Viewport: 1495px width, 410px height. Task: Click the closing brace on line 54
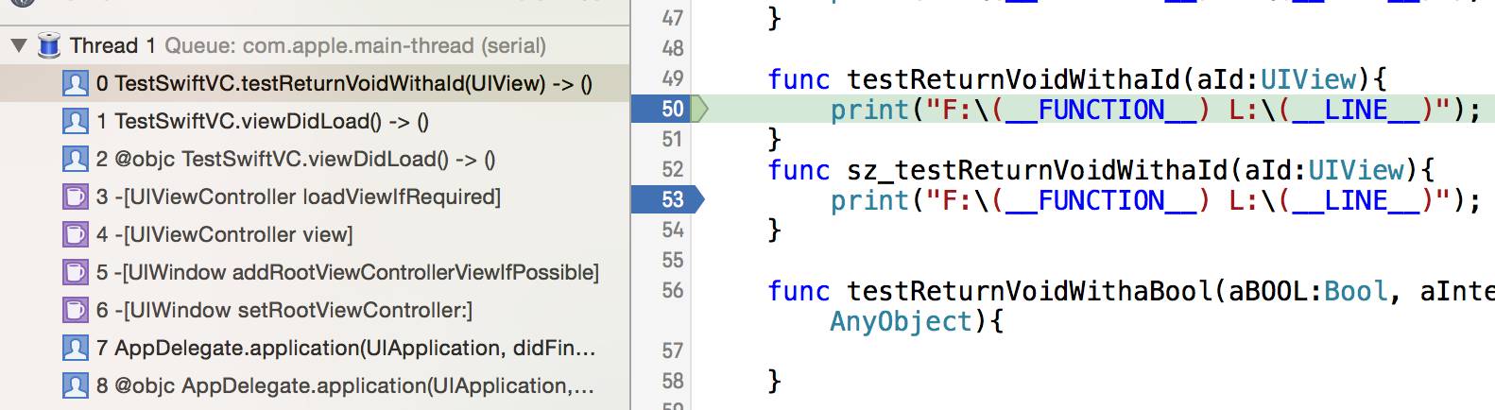click(x=774, y=230)
